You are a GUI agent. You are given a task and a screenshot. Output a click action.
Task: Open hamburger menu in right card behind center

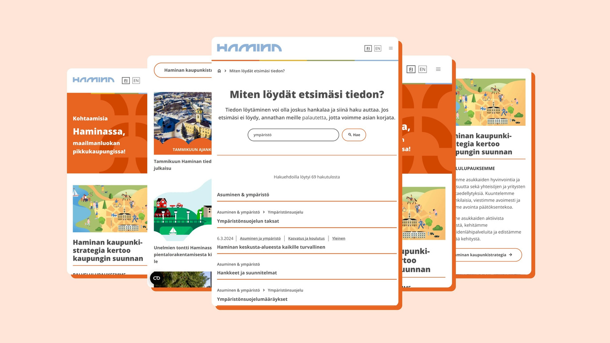[x=438, y=69]
